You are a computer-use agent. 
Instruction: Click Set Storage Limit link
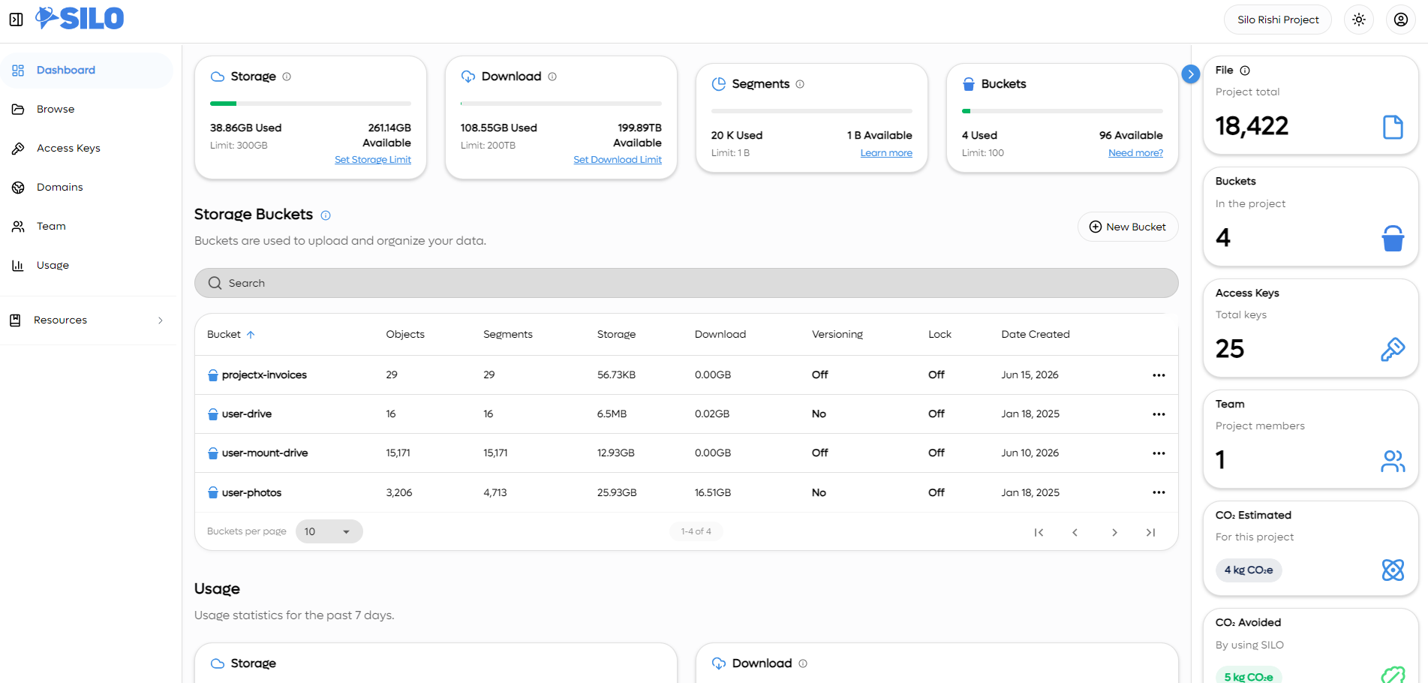click(373, 160)
